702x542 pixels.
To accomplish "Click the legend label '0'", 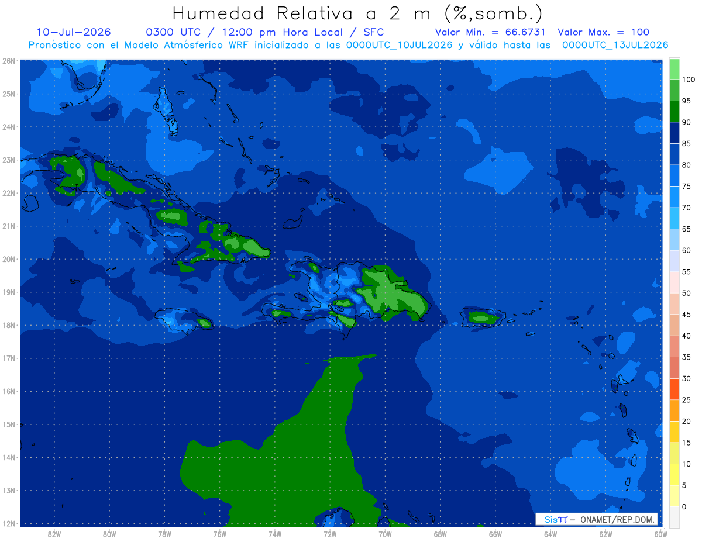I will click(685, 506).
